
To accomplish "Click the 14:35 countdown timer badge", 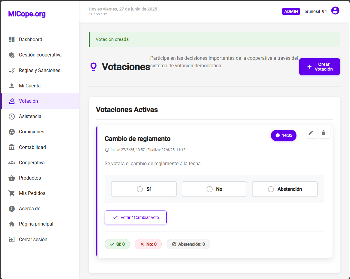I will (x=284, y=135).
